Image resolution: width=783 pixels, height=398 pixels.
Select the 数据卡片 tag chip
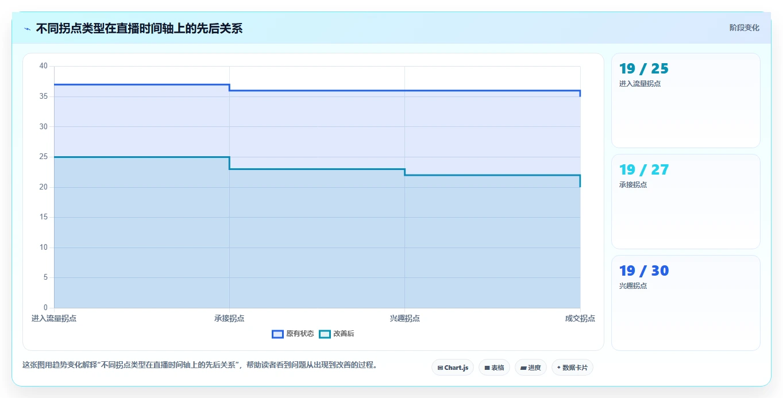(572, 368)
